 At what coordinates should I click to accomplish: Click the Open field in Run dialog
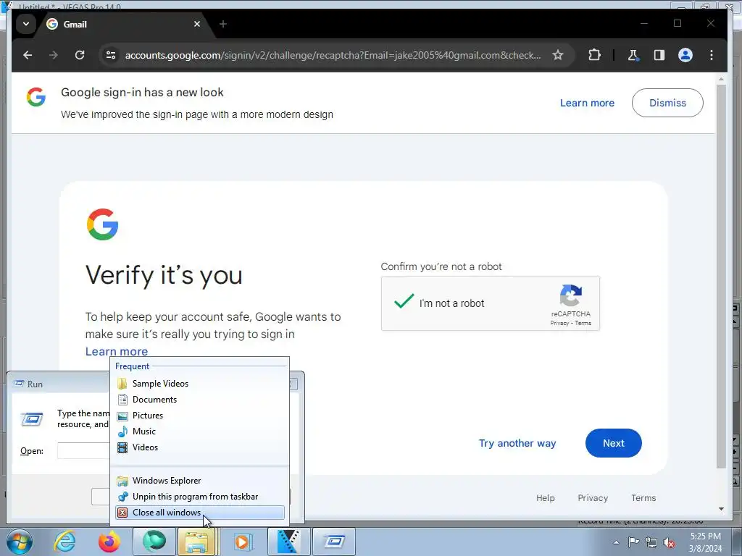coord(84,450)
